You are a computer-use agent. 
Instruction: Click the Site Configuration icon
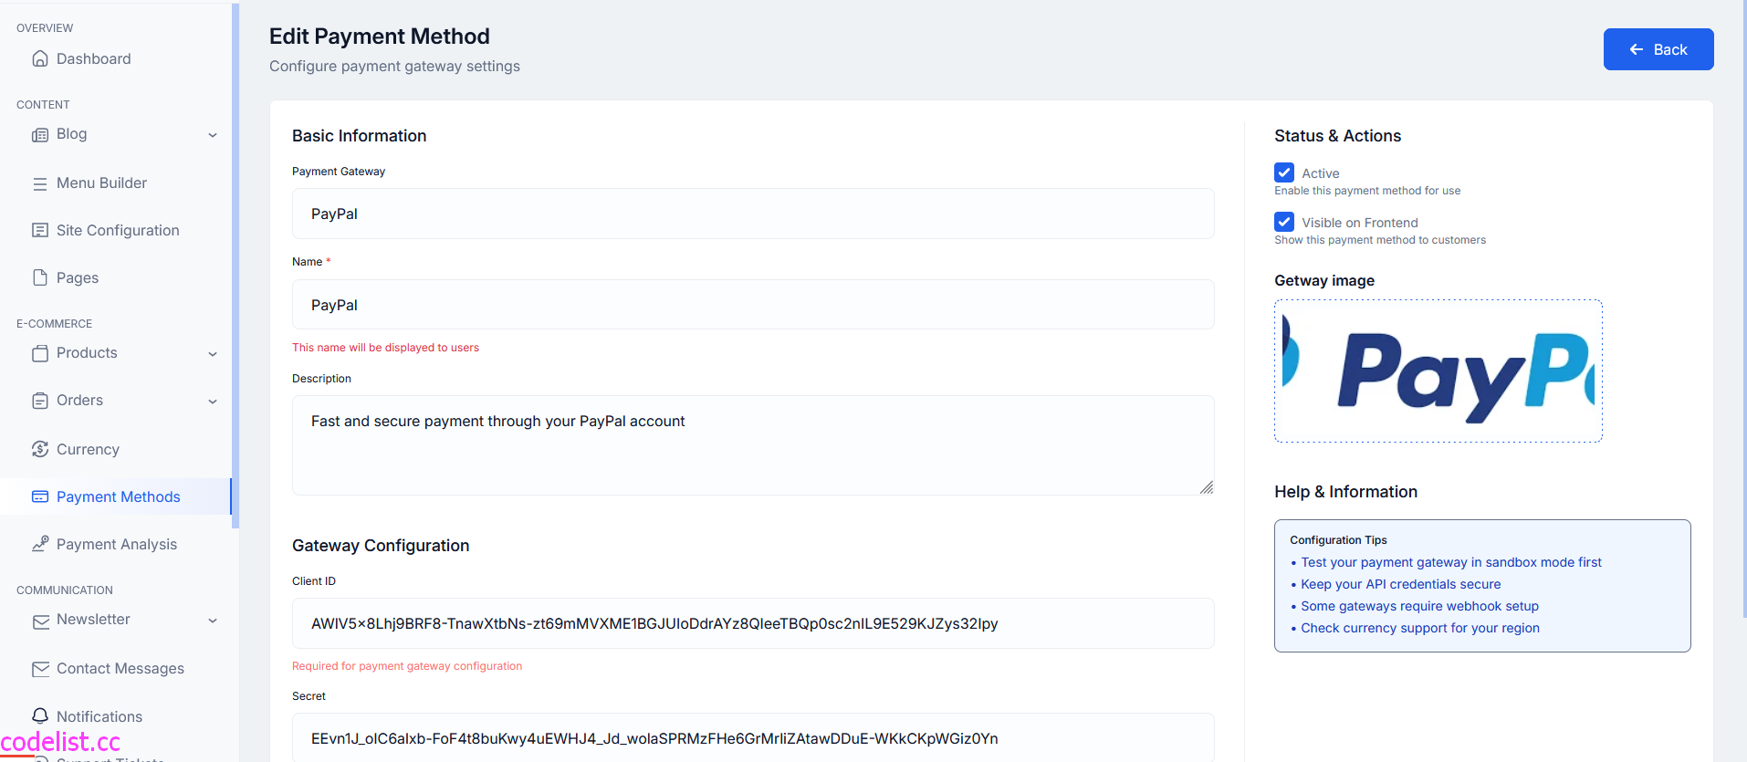click(x=40, y=230)
